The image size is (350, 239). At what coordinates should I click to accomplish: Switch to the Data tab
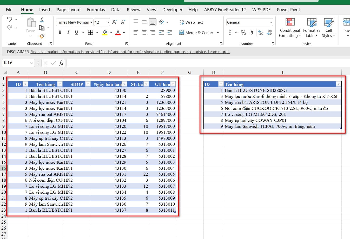tap(116, 10)
